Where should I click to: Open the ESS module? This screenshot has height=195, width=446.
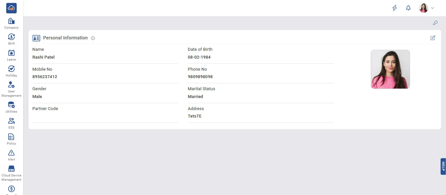pos(11,123)
